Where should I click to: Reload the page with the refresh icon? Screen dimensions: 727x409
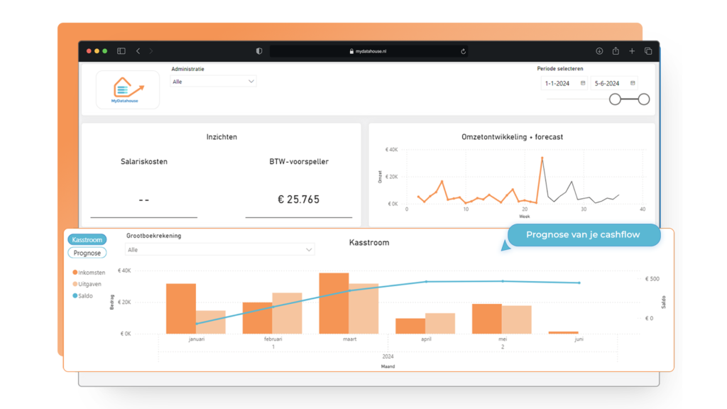coord(463,51)
